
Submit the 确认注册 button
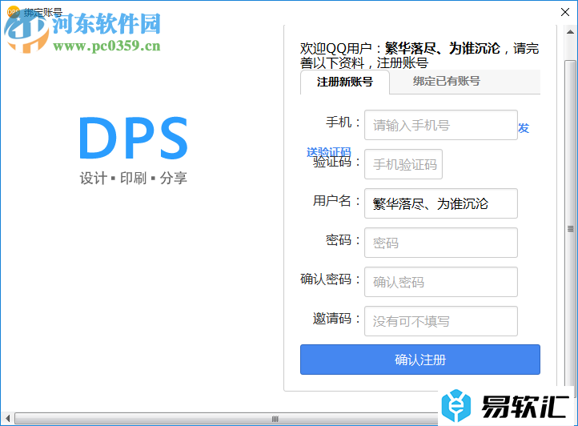[x=420, y=360]
